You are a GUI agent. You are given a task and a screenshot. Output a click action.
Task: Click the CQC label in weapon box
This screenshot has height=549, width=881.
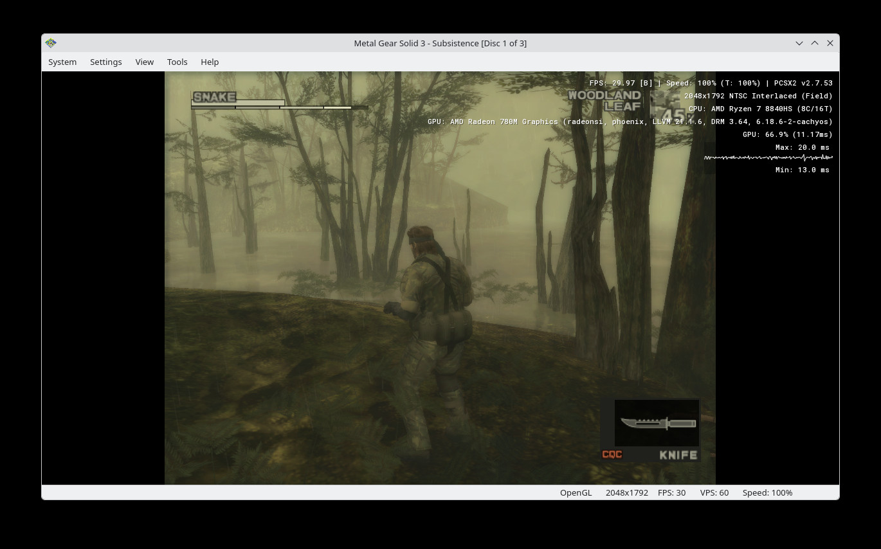click(x=612, y=455)
